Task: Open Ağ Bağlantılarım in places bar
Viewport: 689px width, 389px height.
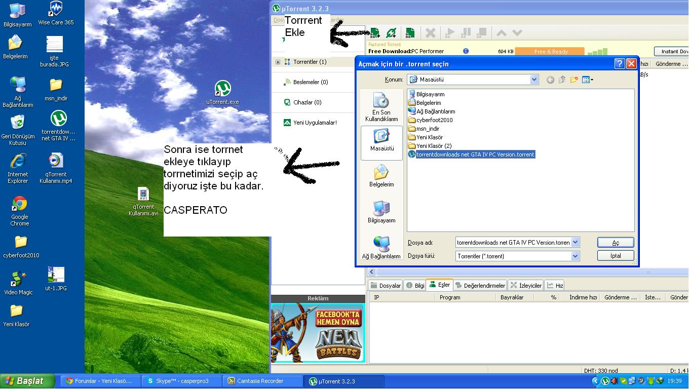Action: [381, 247]
